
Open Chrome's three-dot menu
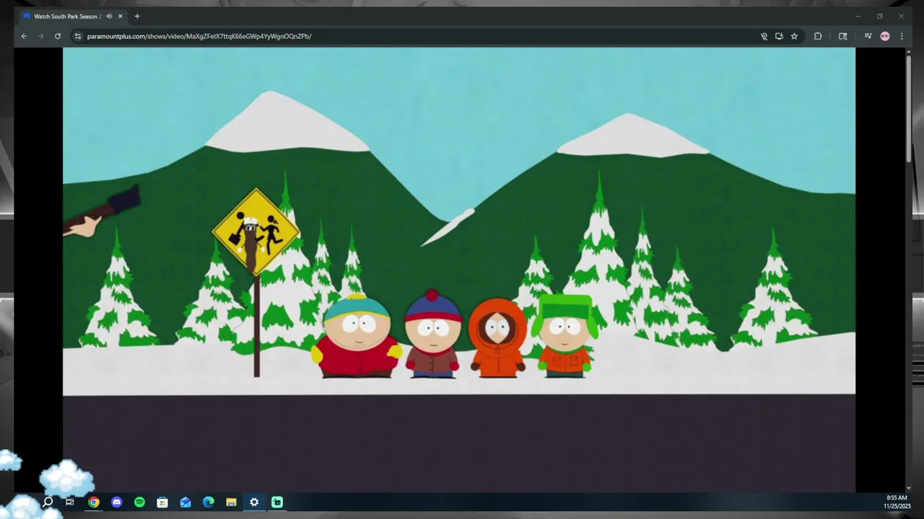coord(902,36)
